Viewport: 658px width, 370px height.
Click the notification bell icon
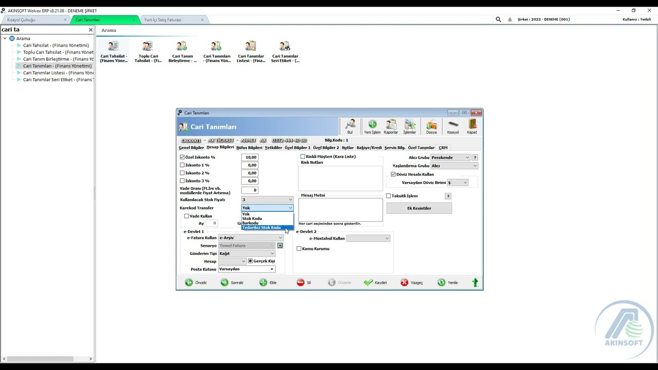(510, 20)
